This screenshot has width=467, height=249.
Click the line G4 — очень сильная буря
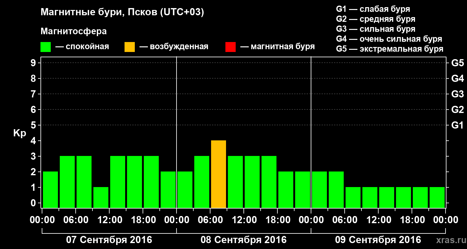389,39
